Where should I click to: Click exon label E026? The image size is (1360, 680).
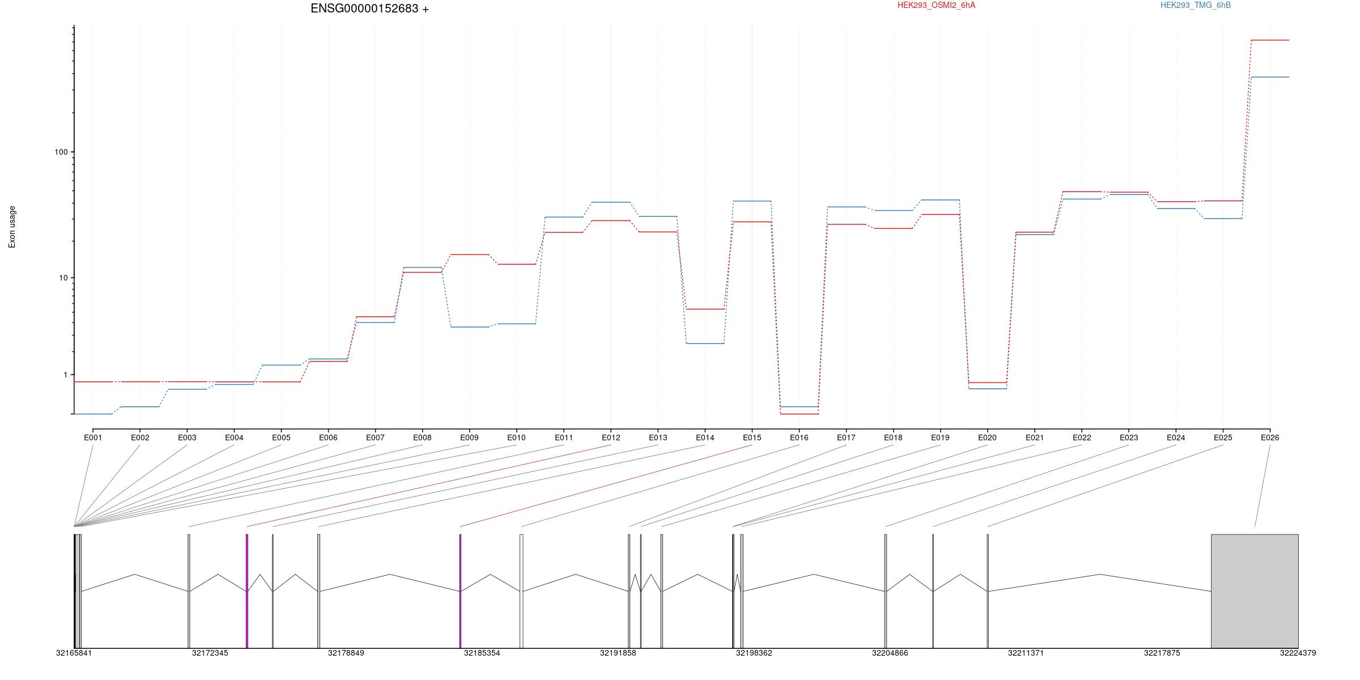click(1270, 437)
